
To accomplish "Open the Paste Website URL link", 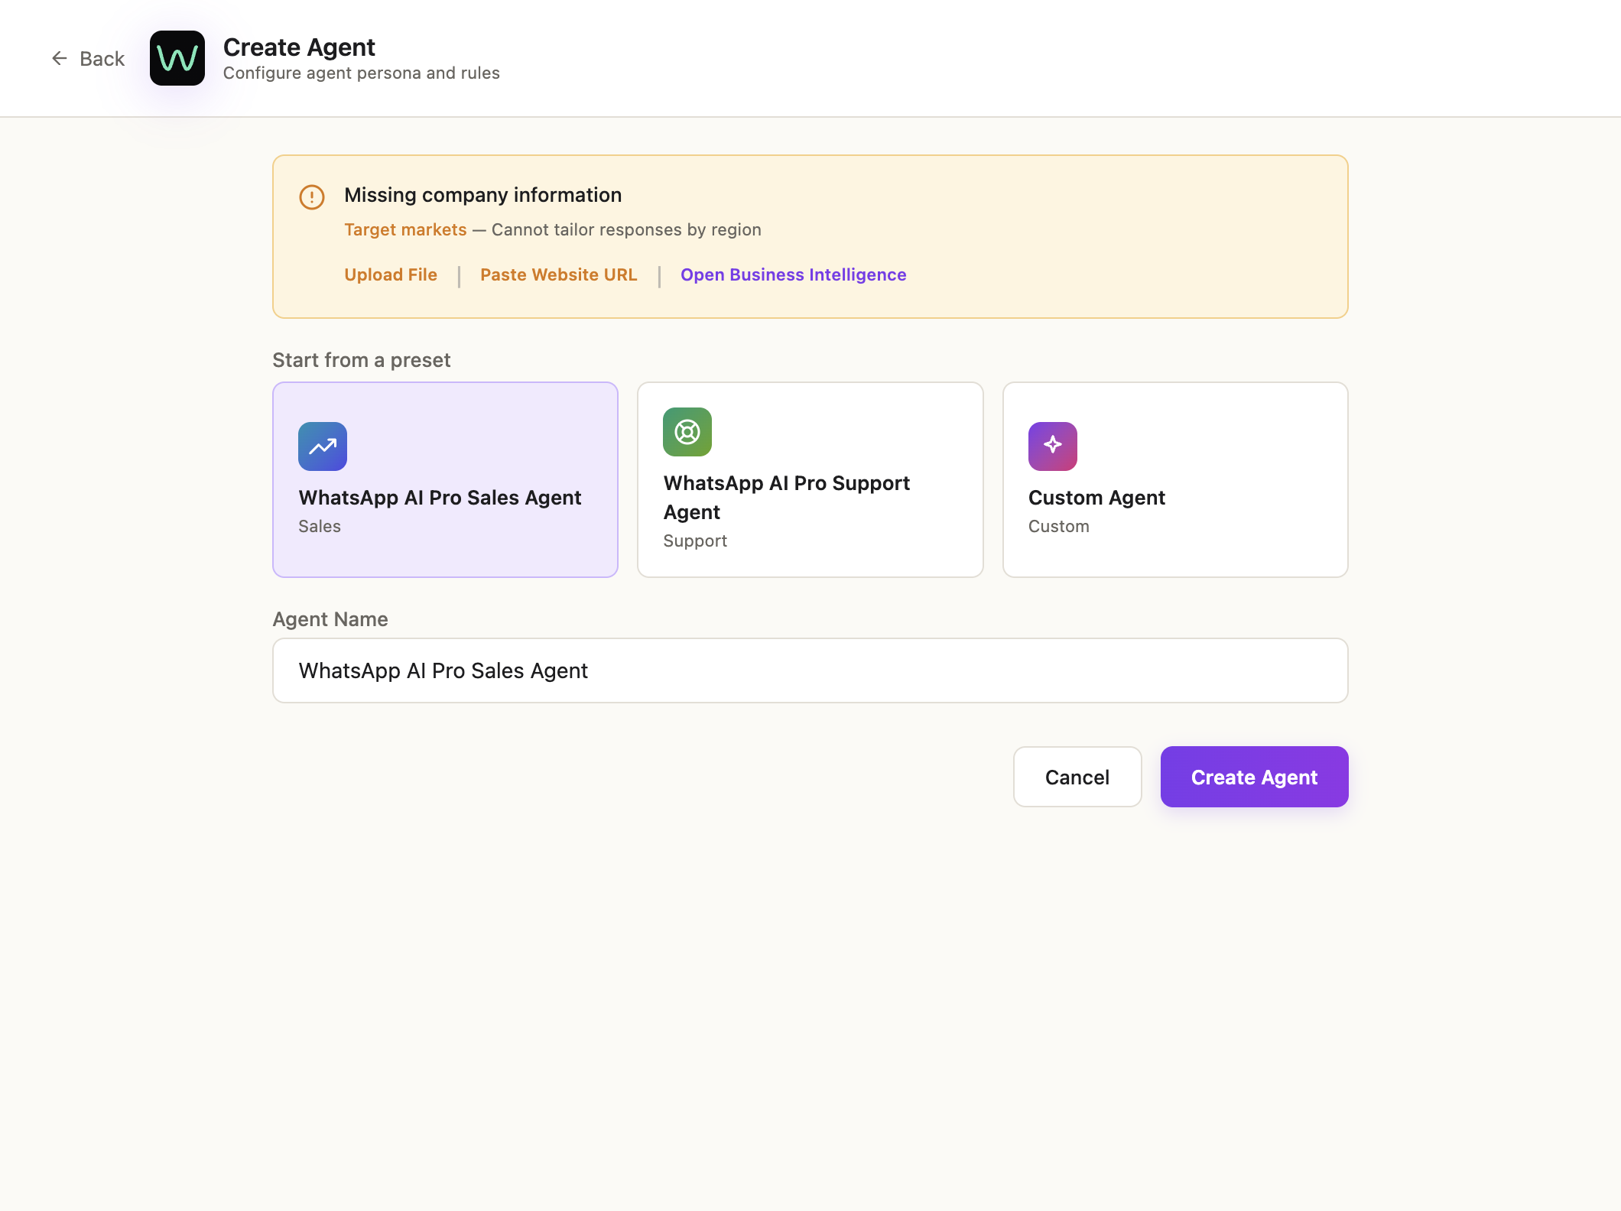I will click(x=559, y=274).
